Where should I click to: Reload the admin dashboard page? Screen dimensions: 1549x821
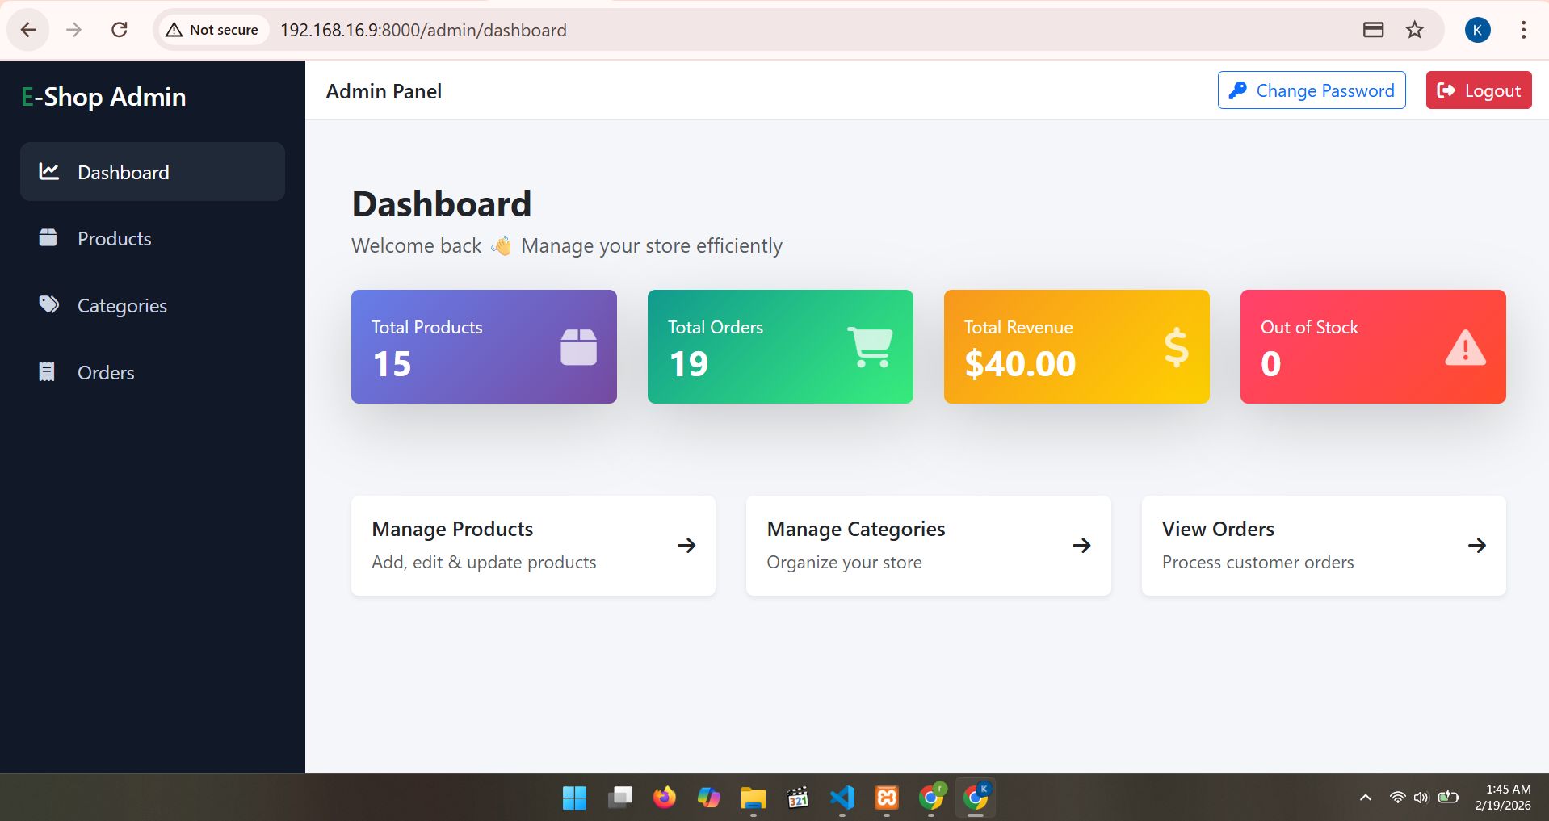(120, 30)
